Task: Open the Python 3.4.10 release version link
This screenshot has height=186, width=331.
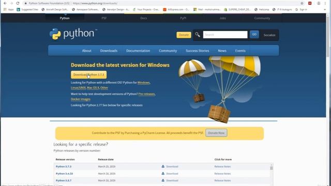Action: pos(64,174)
